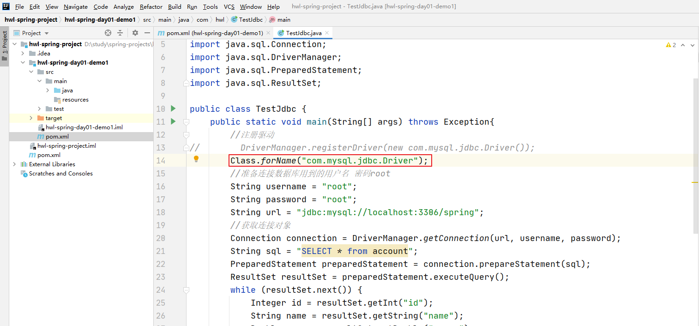This screenshot has height=326, width=699.
Task: Click the IntelliJ IDEA logo icon
Action: pos(6,6)
